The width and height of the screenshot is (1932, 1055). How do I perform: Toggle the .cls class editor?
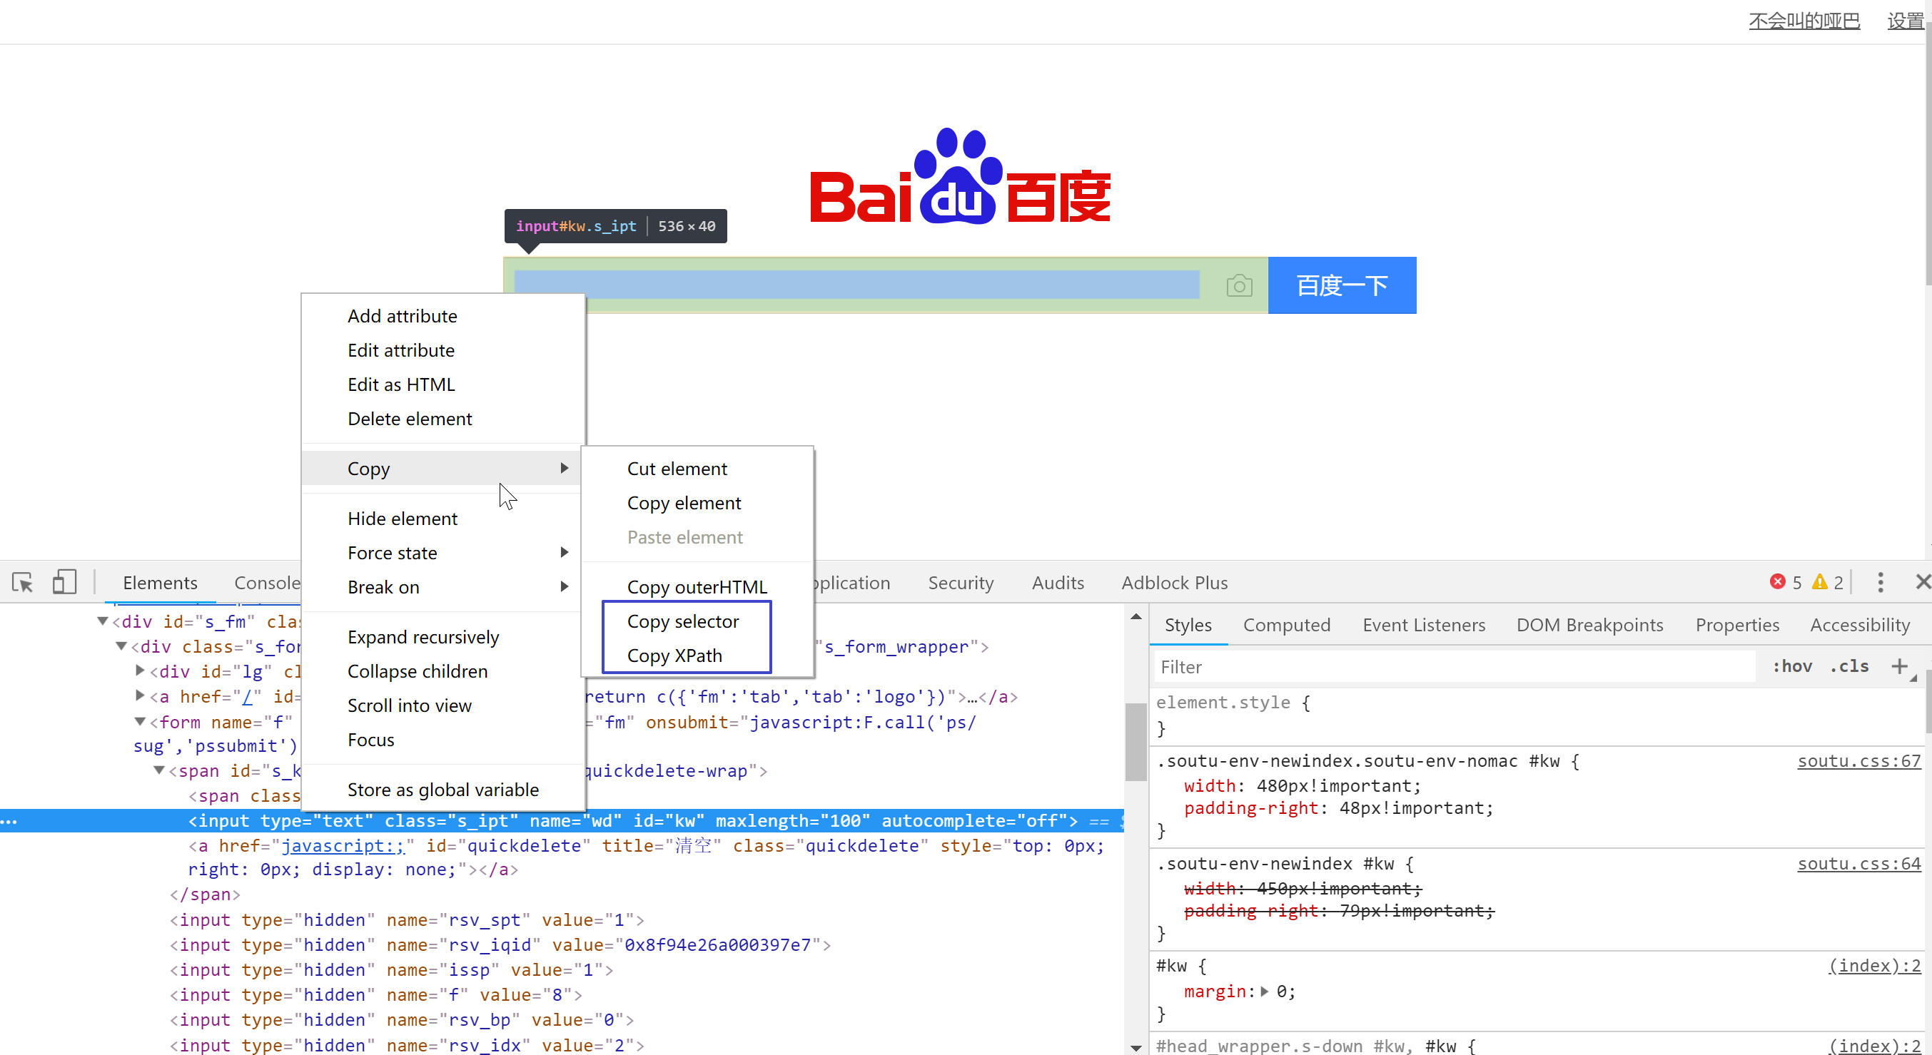pos(1848,666)
